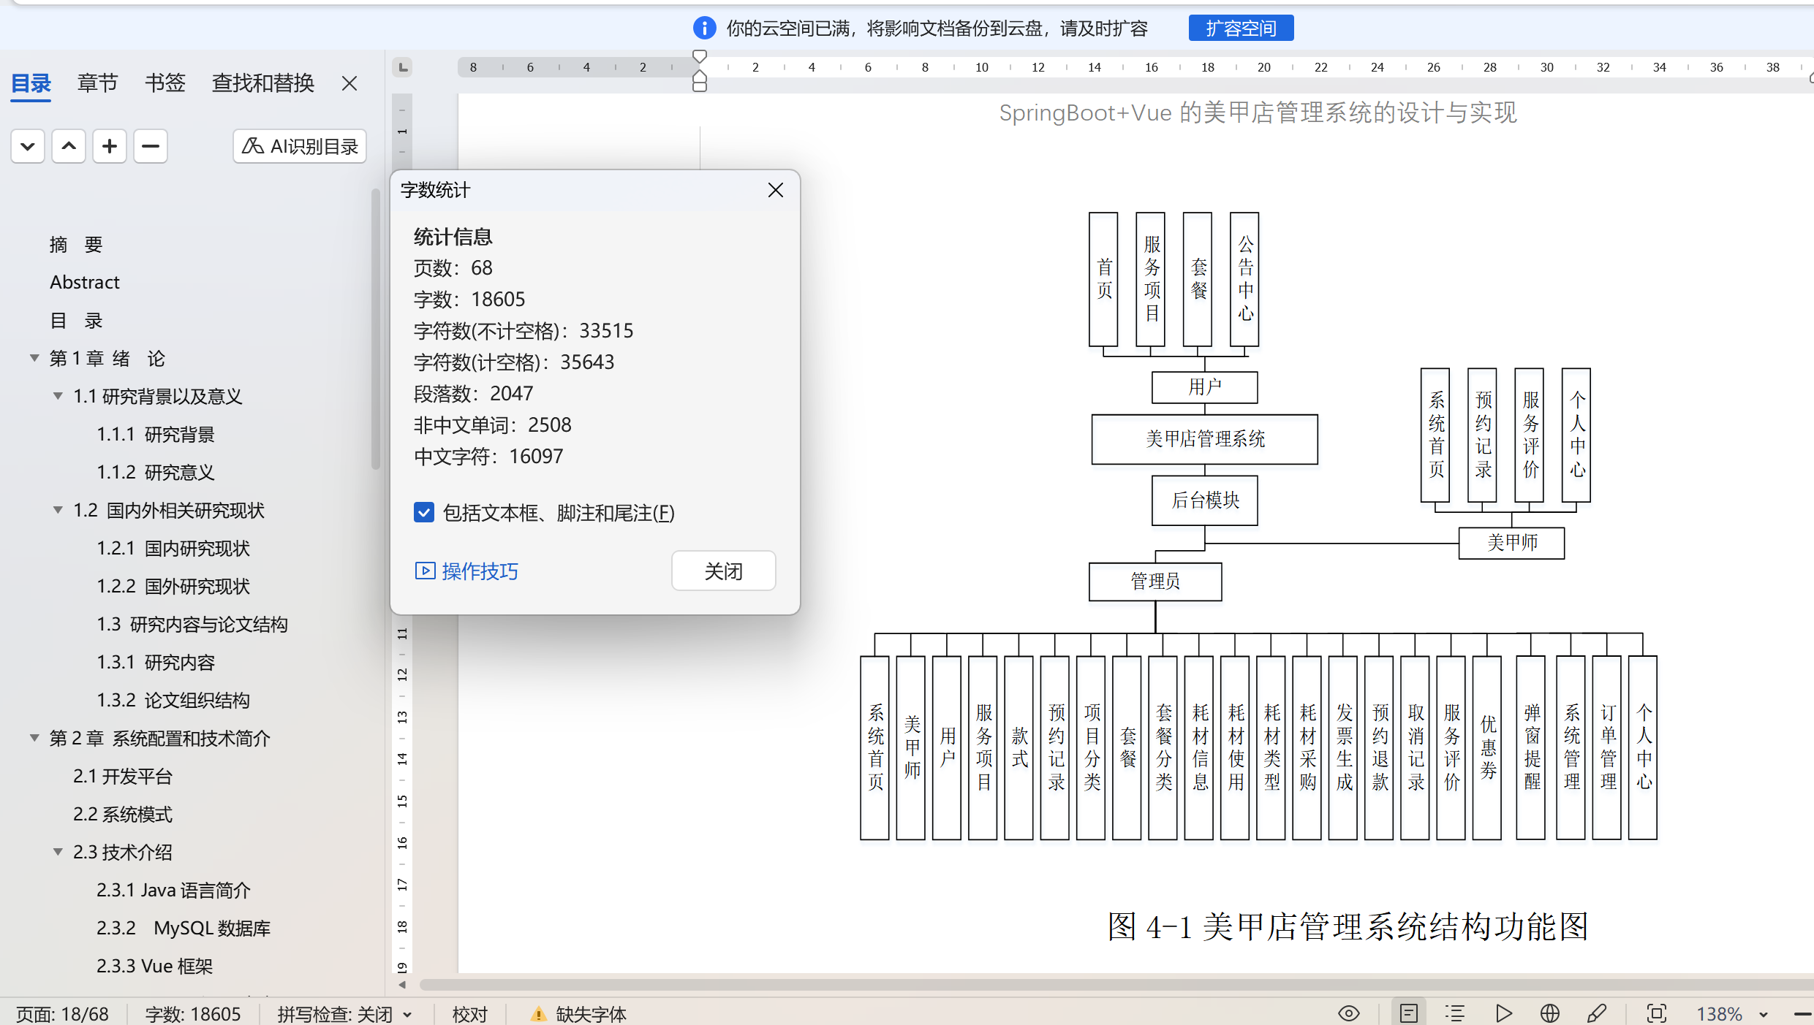Click the pen writing mode icon

pyautogui.click(x=1597, y=1013)
